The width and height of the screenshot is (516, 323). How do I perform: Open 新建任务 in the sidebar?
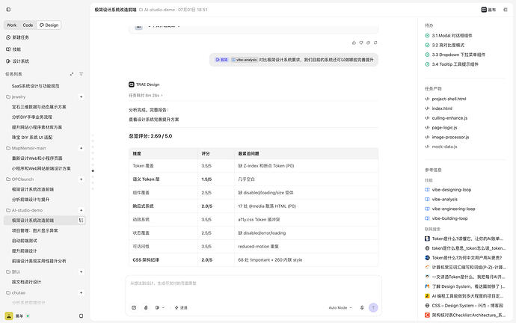point(17,37)
